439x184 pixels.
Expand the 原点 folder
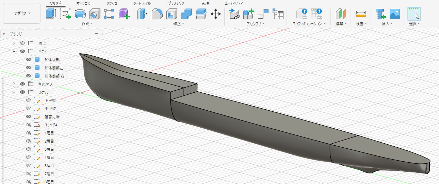point(14,43)
